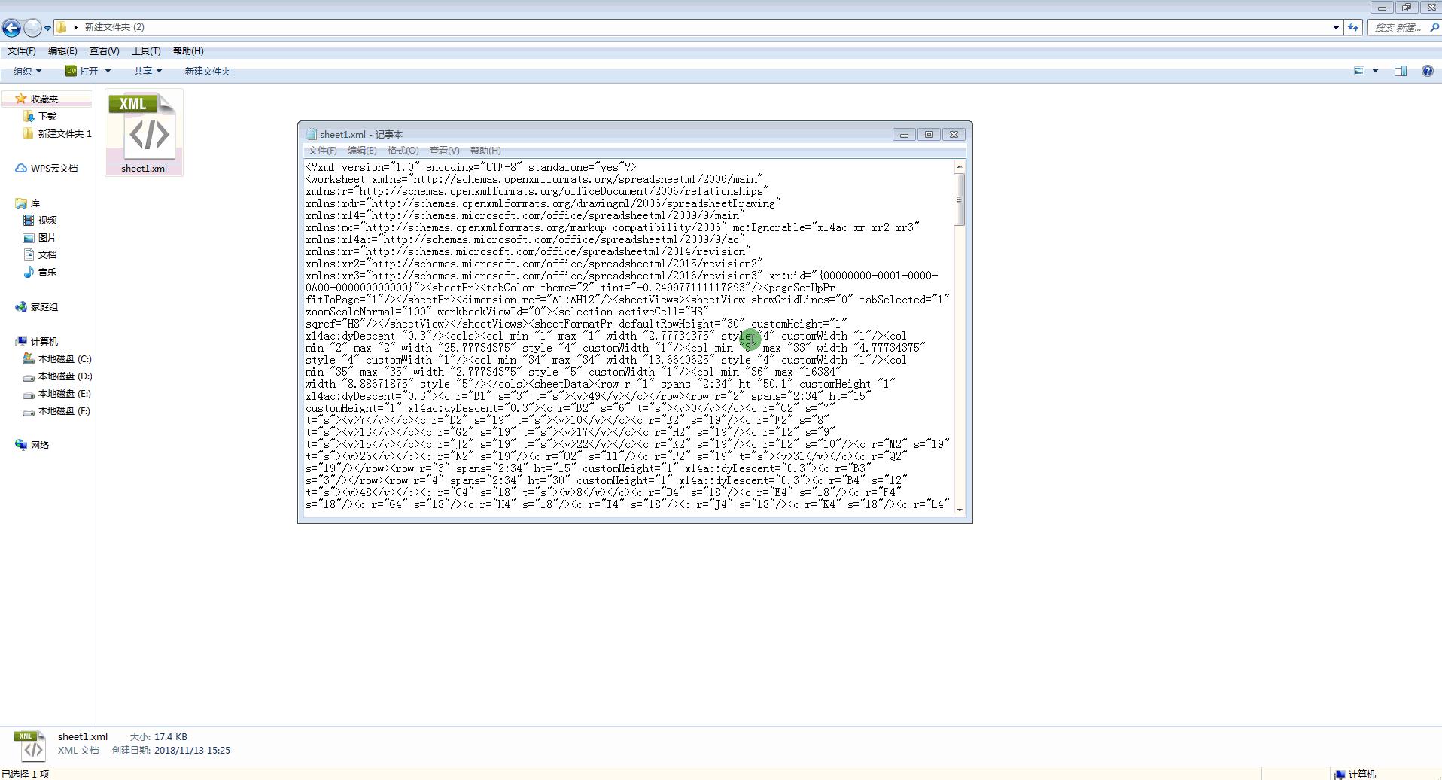Viewport: 1442px width, 780px height.
Task: Click Notepad scrollbar down arrow
Action: pos(960,510)
